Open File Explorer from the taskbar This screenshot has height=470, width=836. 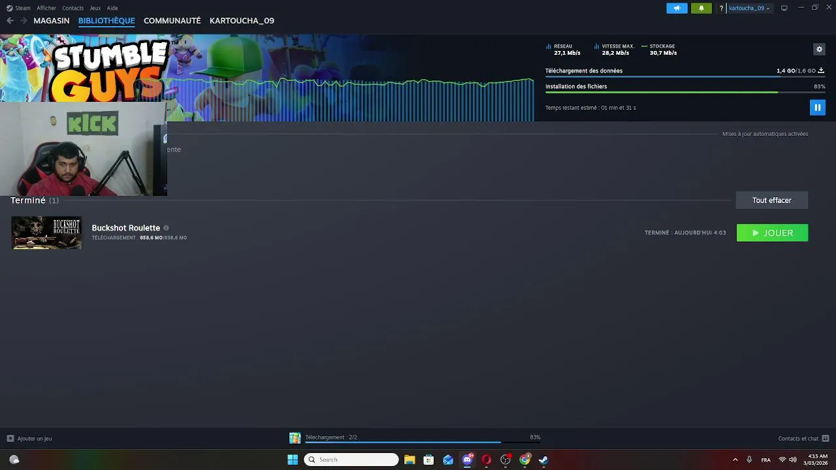(410, 460)
